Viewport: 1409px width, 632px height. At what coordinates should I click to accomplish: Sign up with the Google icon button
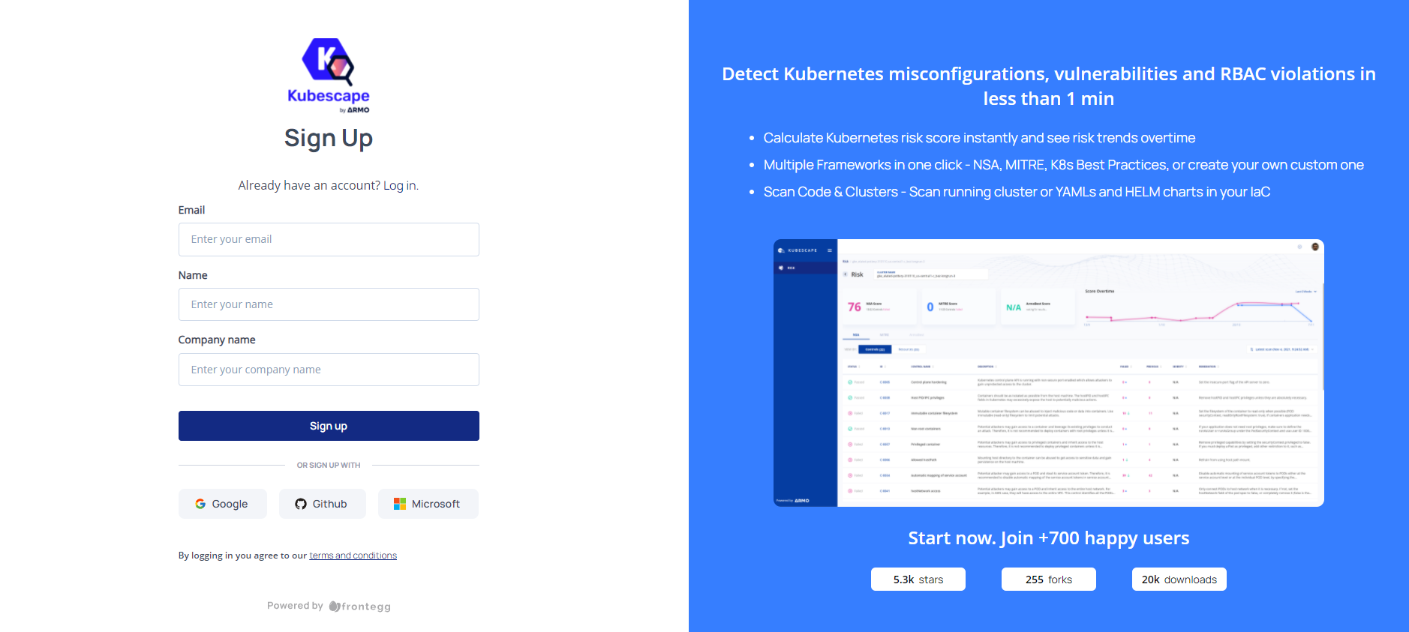tap(222, 504)
